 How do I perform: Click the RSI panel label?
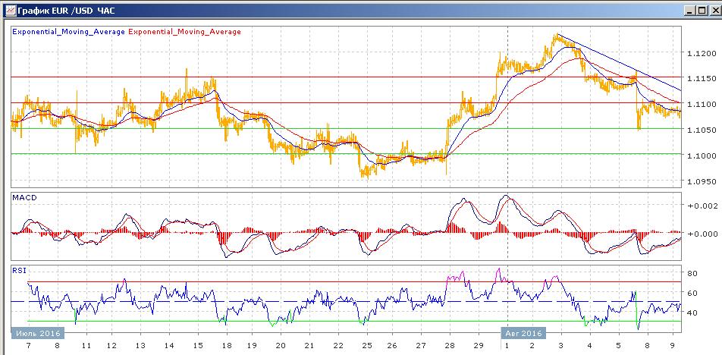(20, 271)
